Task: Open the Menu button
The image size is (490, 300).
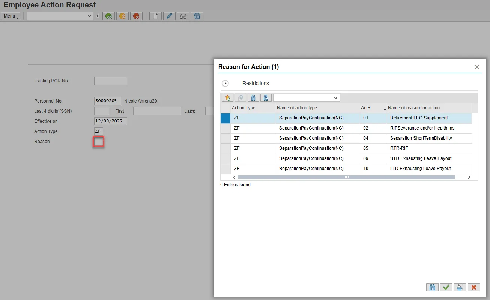Action: [x=10, y=16]
